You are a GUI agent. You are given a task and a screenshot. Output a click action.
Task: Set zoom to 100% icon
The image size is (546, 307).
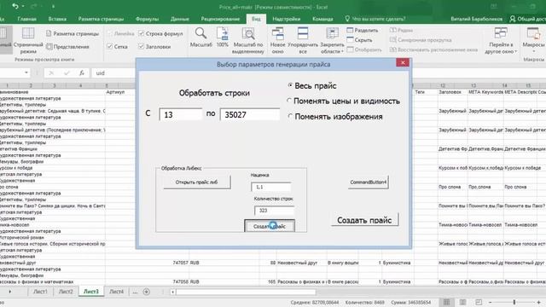tap(222, 38)
